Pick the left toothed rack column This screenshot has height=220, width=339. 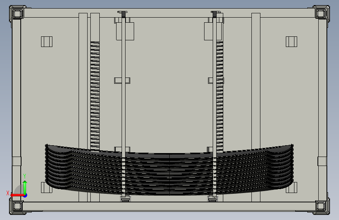tap(95, 96)
